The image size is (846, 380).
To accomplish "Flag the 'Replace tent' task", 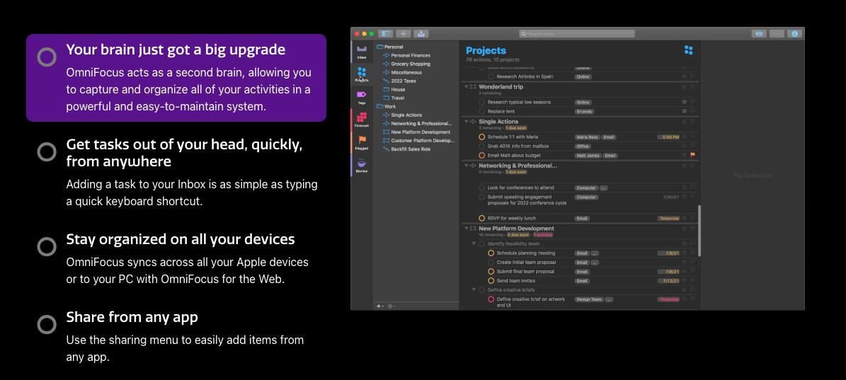I will point(693,112).
